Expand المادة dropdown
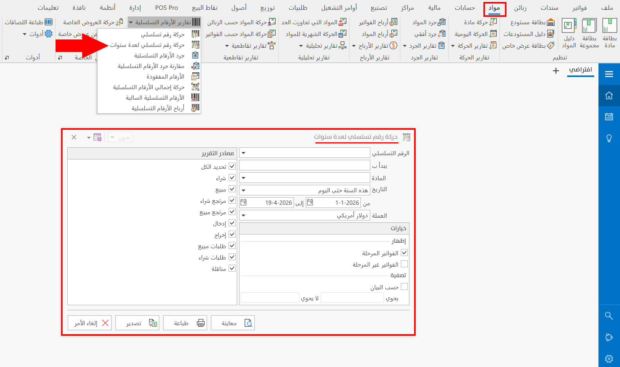This screenshot has width=620, height=367. (243, 178)
